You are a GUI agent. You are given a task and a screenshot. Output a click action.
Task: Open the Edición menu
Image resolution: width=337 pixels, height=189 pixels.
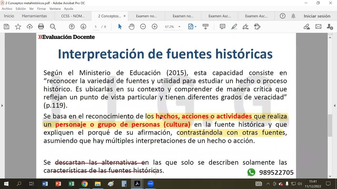(21, 9)
